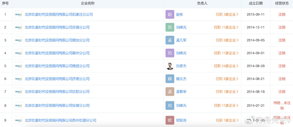Viewport: 293px width, 127px height.
Task: Click green 刘 avatar in row 2
Action: tap(170, 27)
